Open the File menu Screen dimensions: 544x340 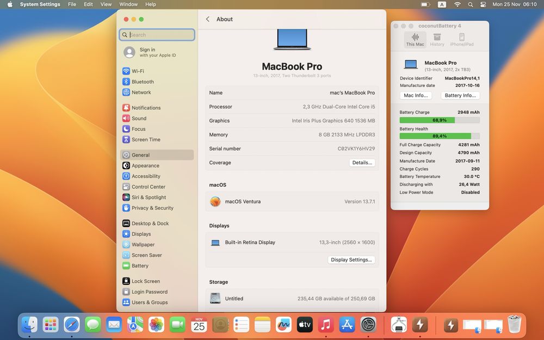(x=72, y=4)
